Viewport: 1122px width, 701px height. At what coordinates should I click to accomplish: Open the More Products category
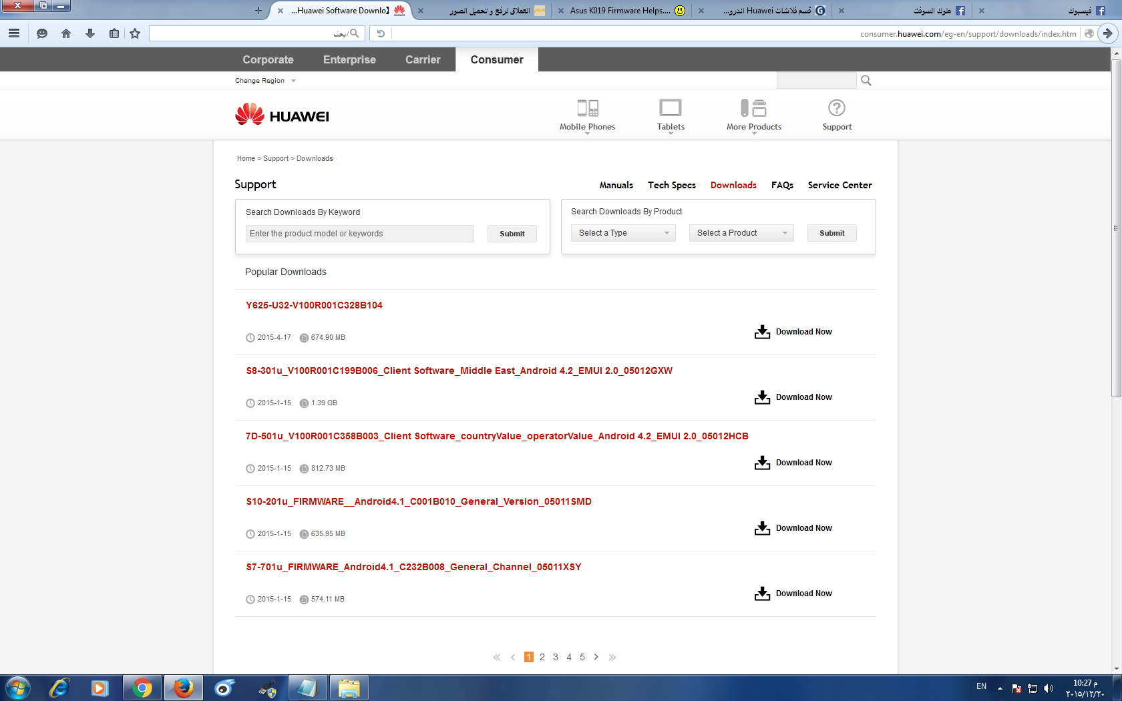[x=754, y=115]
